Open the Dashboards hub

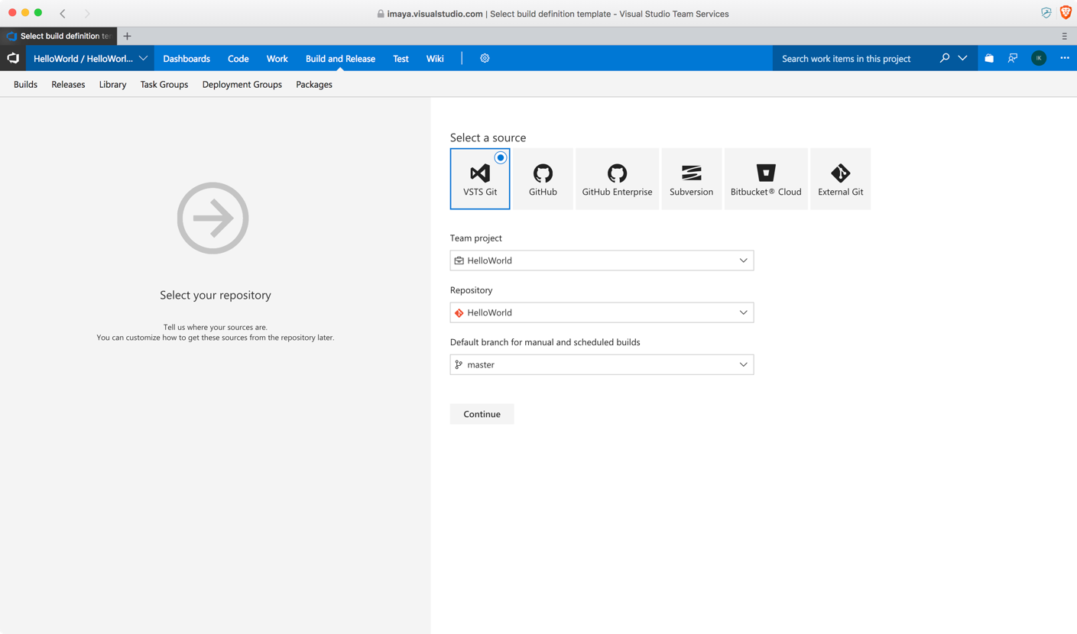(x=187, y=59)
